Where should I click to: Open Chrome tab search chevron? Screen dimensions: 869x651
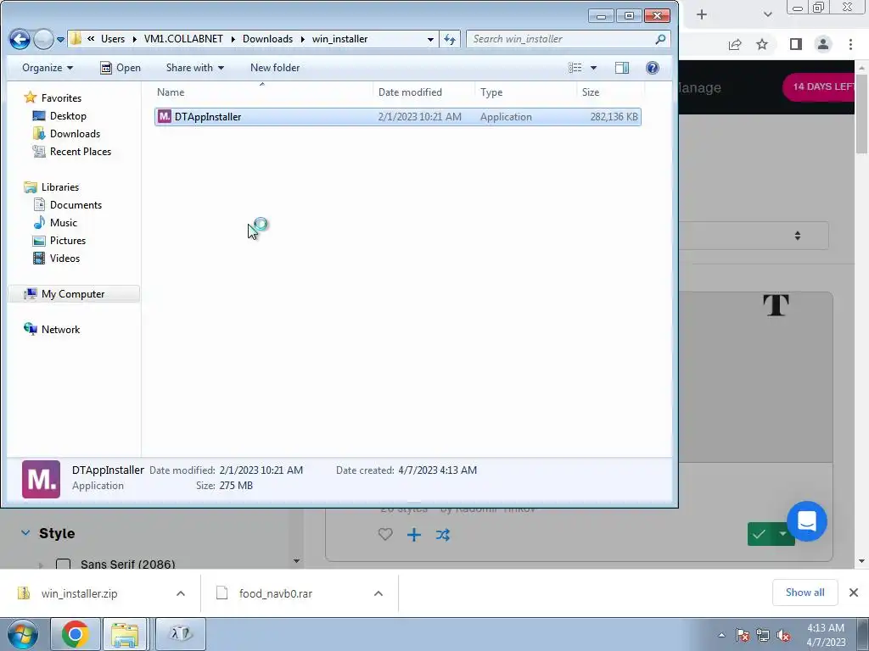pyautogui.click(x=767, y=14)
